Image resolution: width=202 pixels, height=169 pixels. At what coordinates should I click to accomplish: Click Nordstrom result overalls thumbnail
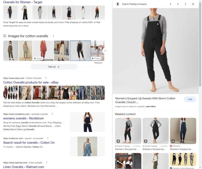(x=87, y=122)
